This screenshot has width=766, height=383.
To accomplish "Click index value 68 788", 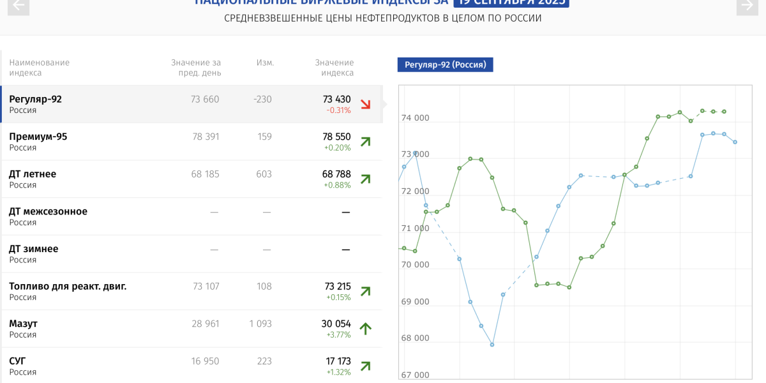I will (337, 174).
